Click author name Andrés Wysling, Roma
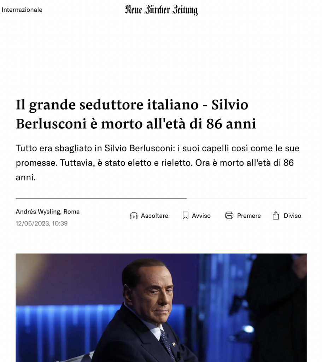This screenshot has width=322, height=362. click(48, 212)
